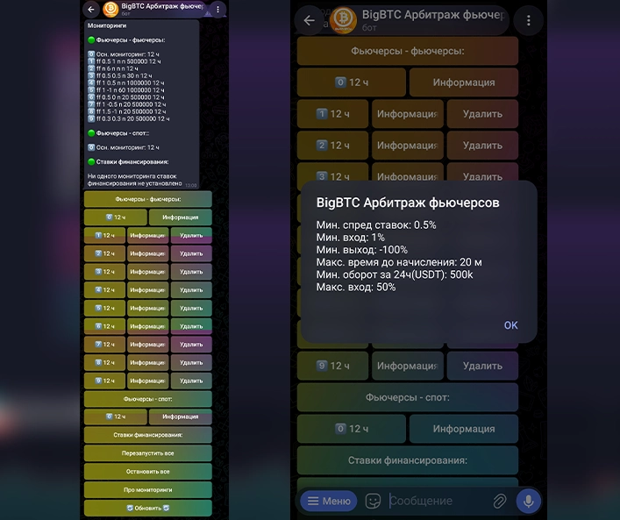Tap Удалить for monitoring 2 in the left phone
This screenshot has height=520, width=620.
(x=191, y=254)
